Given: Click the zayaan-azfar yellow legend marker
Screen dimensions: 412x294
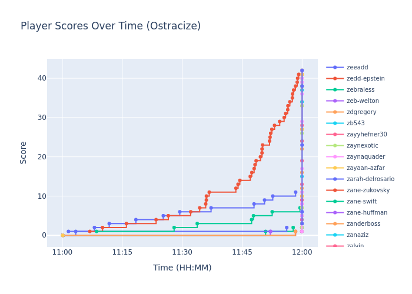Looking at the screenshot, I should tap(335, 168).
